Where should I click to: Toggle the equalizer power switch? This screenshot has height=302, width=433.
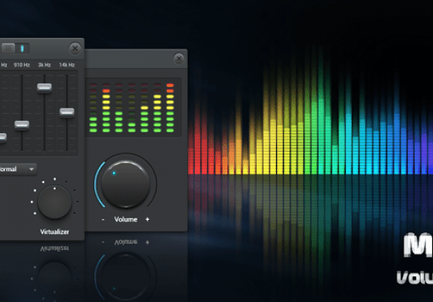(x=15, y=48)
